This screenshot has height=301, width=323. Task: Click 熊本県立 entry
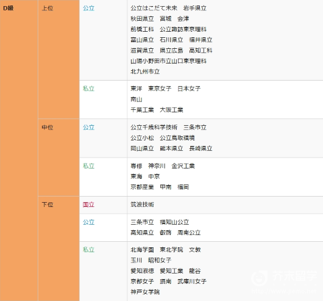(171, 148)
